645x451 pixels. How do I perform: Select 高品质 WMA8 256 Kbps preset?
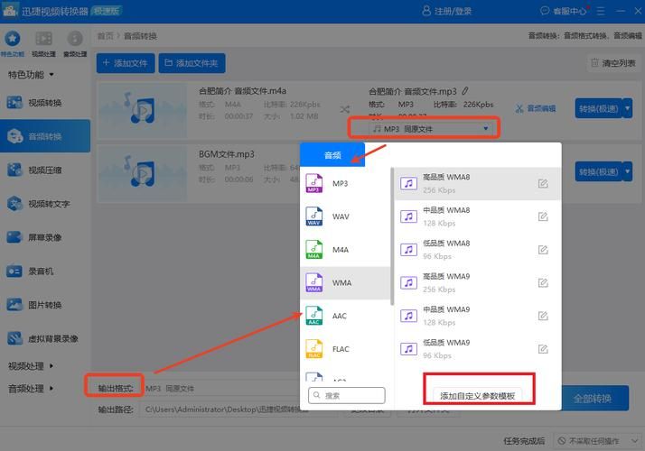[478, 184]
